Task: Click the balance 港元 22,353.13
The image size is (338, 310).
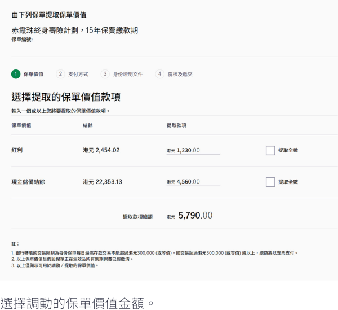Action: (103, 182)
